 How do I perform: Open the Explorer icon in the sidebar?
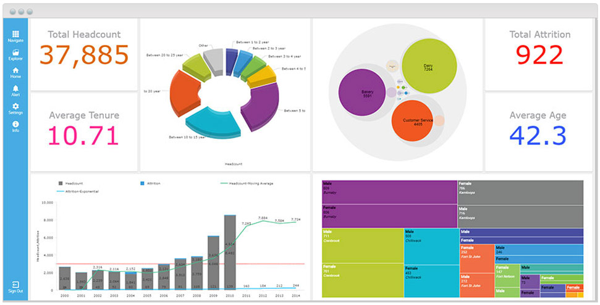click(15, 54)
